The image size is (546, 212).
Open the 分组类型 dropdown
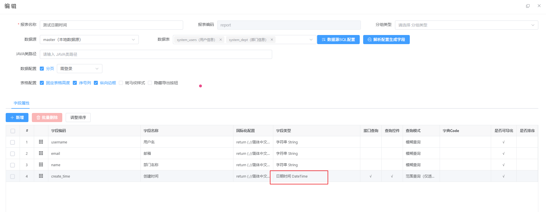466,25
